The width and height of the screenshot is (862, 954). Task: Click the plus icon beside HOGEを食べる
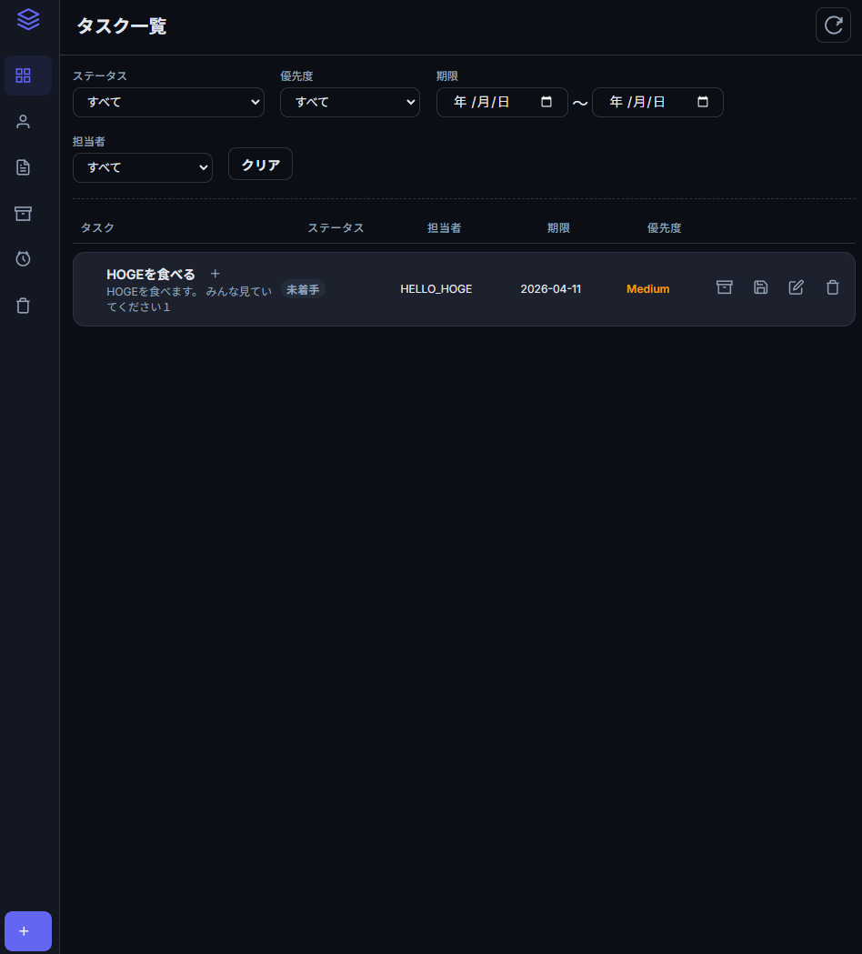coord(215,274)
